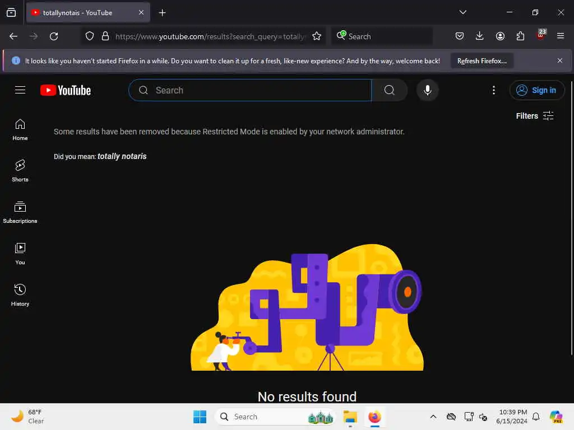Open the YouTube guide hamburger menu

(20, 90)
